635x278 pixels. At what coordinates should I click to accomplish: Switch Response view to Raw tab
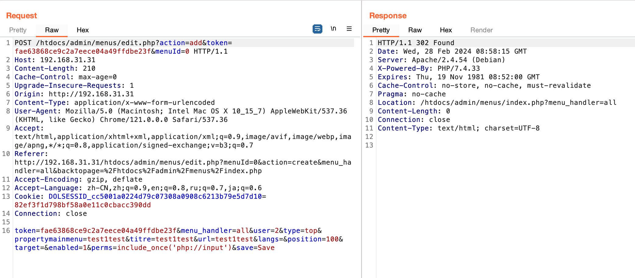415,30
